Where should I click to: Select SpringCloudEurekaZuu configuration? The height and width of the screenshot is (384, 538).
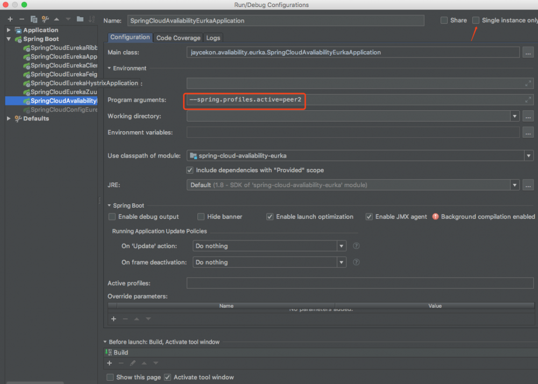pos(60,92)
